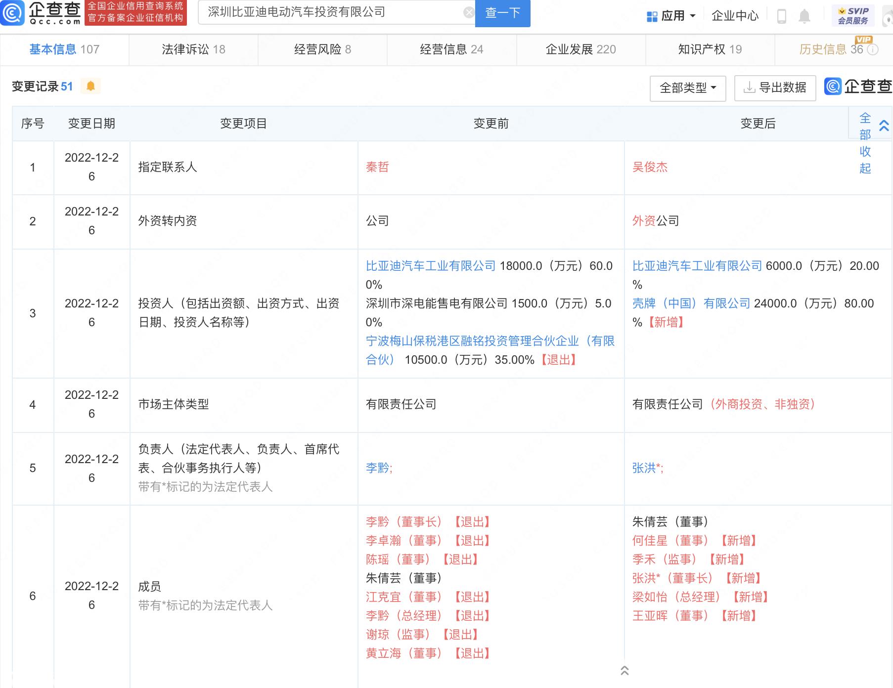Click 何佳星（董事） new member entry

pyautogui.click(x=695, y=541)
